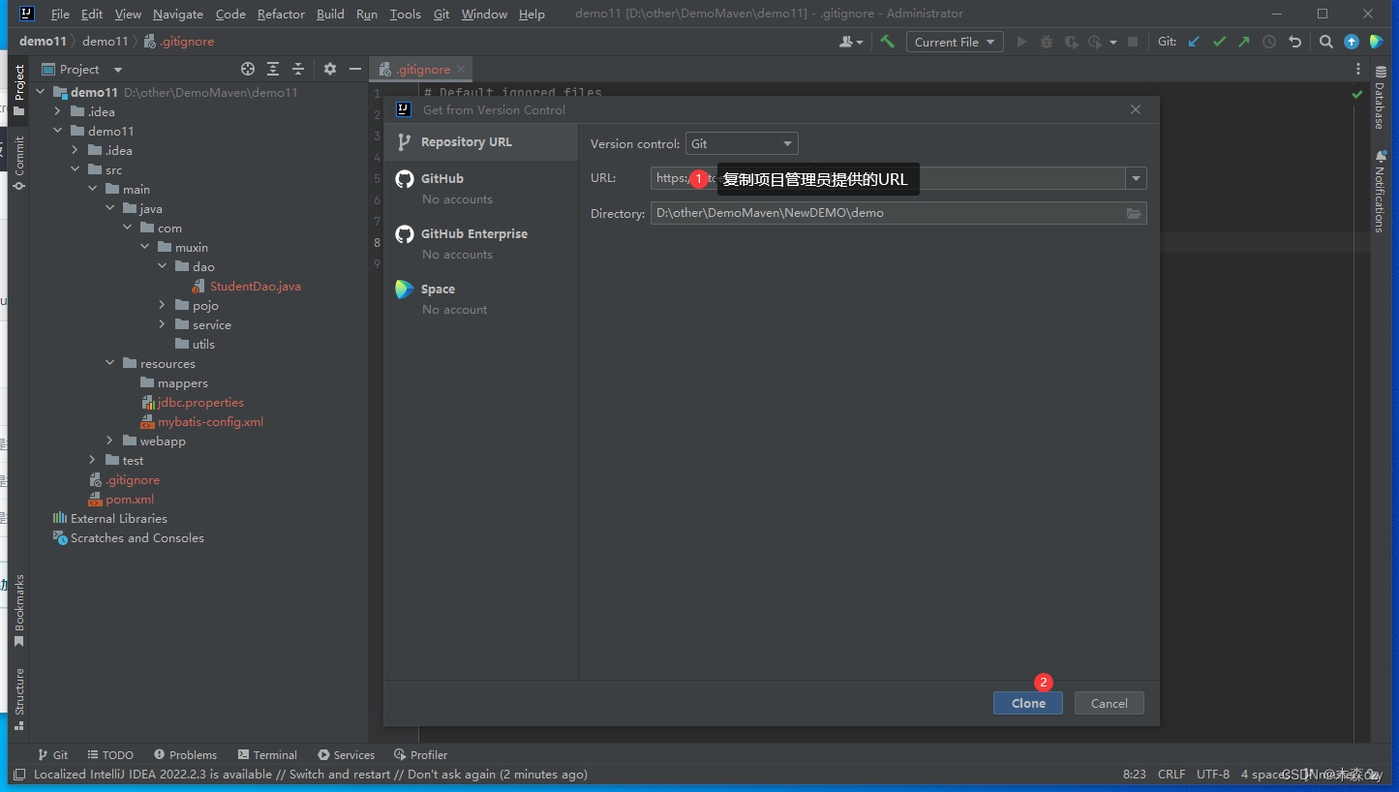
Task: Open the Current File run configuration dropdown
Action: [x=955, y=42]
